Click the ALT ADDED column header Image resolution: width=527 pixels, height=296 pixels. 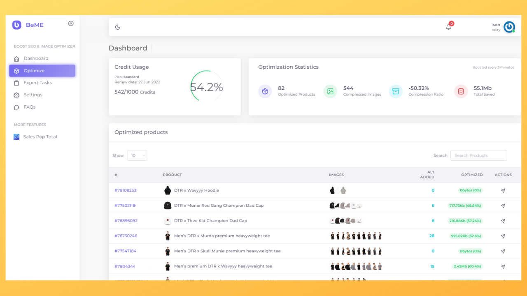pos(427,175)
